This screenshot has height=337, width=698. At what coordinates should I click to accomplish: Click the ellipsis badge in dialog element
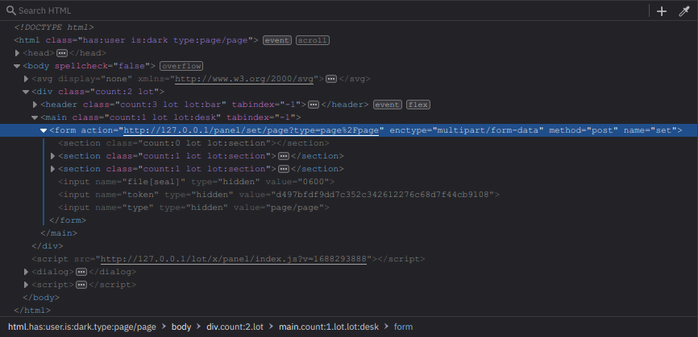point(81,272)
